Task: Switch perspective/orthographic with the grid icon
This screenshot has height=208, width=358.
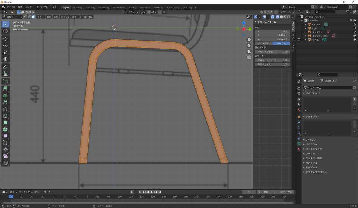Action: (x=249, y=57)
